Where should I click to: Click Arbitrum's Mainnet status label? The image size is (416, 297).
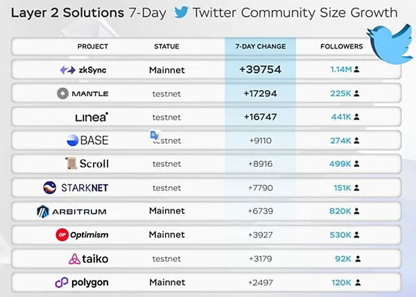click(167, 211)
